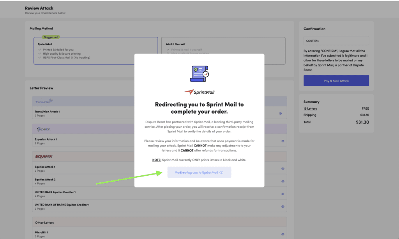399x239 pixels.
Task: Click eye icon for Equifax Attack 2
Action: point(282,181)
